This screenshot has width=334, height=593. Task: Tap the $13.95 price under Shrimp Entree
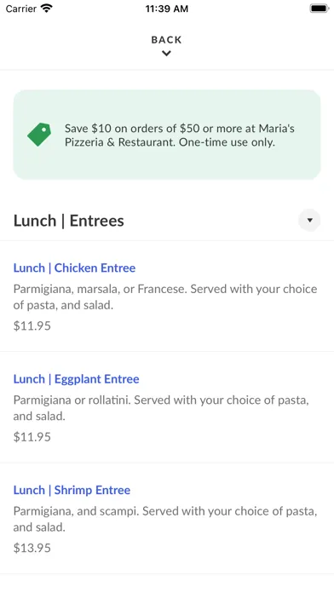point(32,548)
